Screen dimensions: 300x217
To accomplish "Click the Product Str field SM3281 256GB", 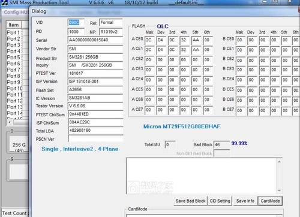I will [x=95, y=57].
